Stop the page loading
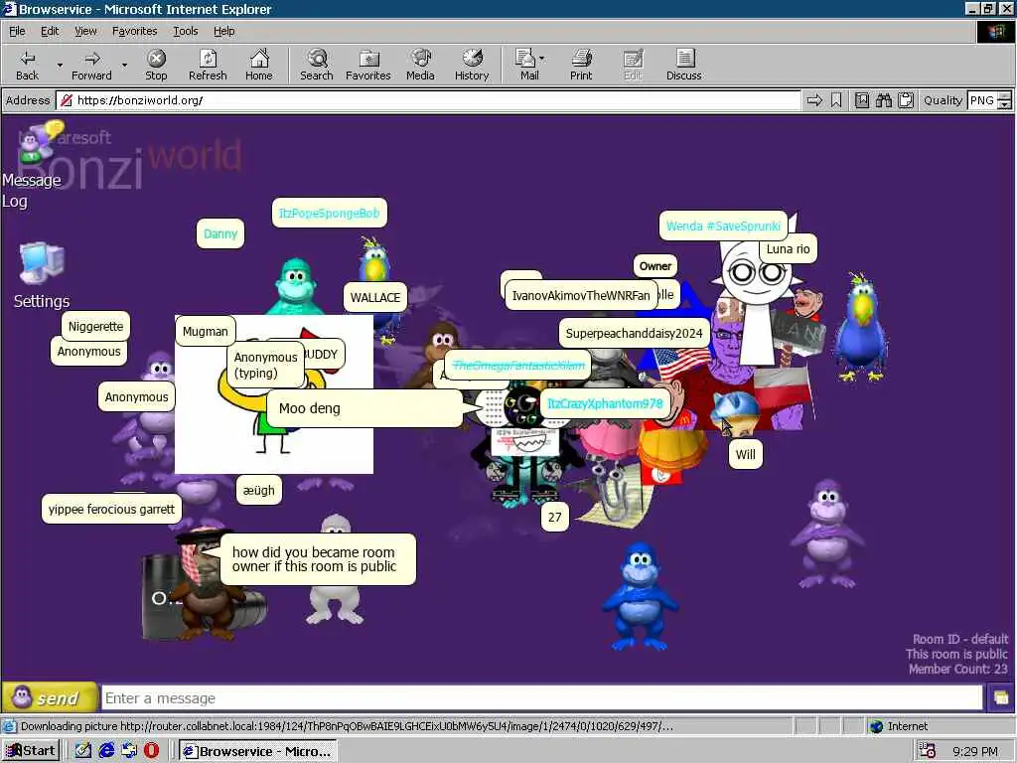Screen dimensions: 1017x763 [156, 65]
